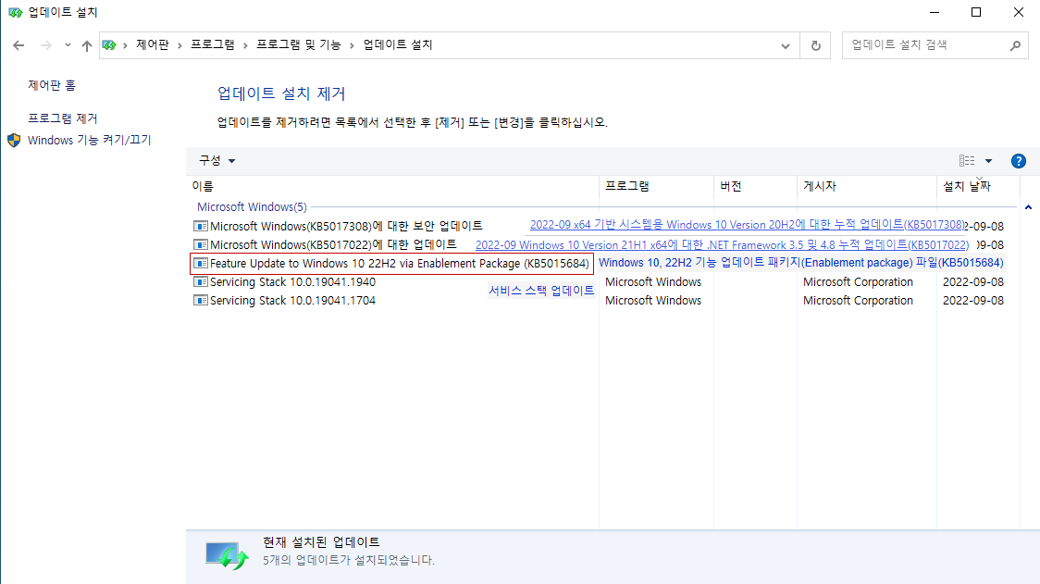
Task: Refresh the update list
Action: coord(816,45)
